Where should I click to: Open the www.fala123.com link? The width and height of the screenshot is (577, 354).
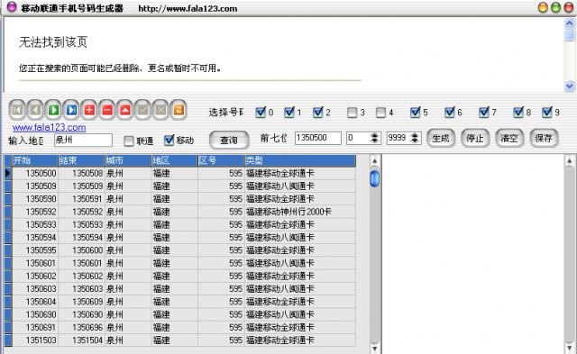[49, 128]
